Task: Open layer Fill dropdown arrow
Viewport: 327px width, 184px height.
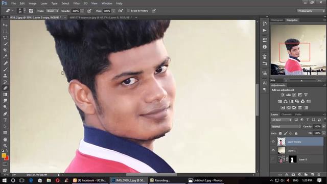Action: point(323,133)
